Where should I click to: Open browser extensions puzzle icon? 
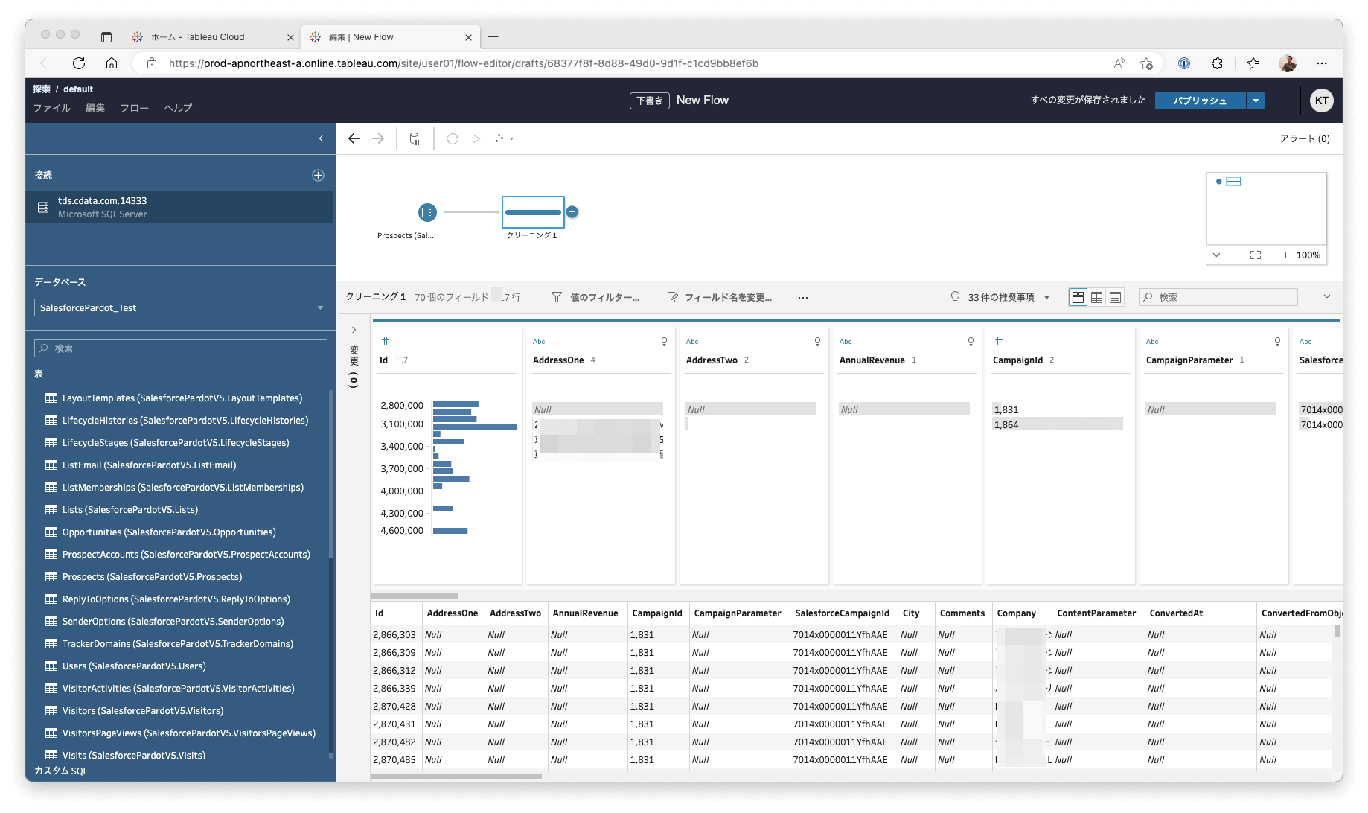(1217, 63)
